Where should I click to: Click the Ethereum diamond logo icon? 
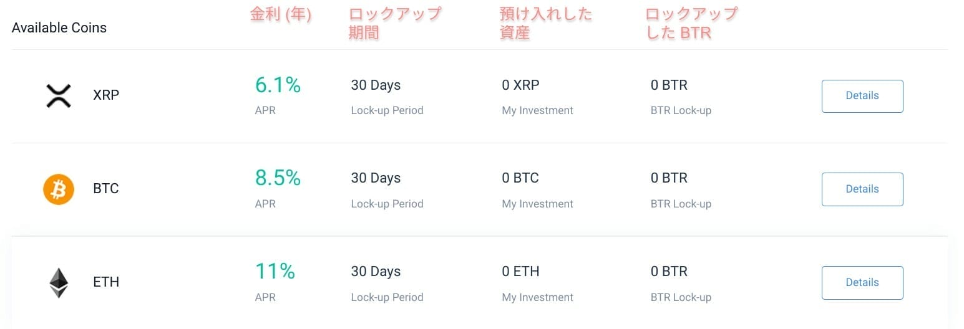click(59, 283)
